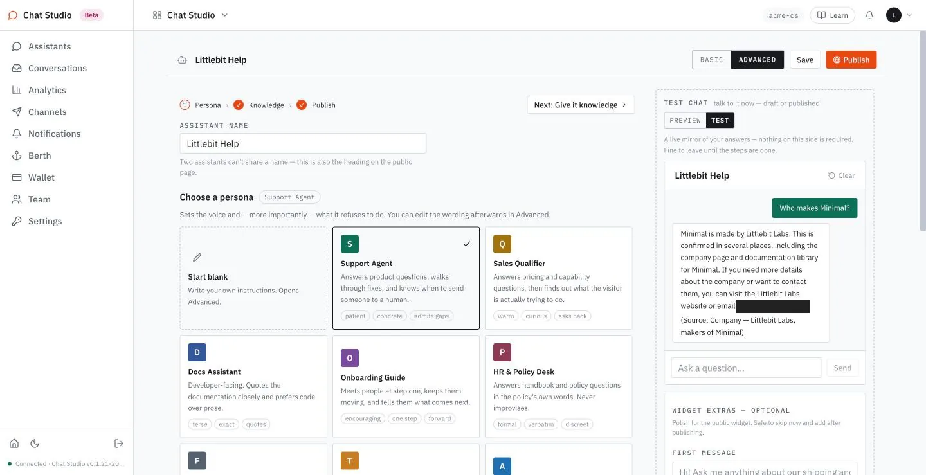The height and width of the screenshot is (475, 926).
Task: Toggle dark mode with the moon icon
Action: click(x=35, y=444)
